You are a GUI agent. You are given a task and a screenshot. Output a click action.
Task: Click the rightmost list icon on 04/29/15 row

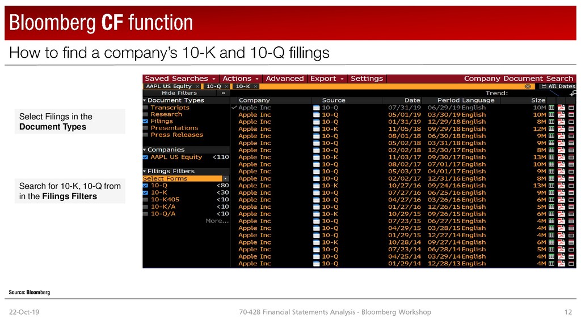571,228
